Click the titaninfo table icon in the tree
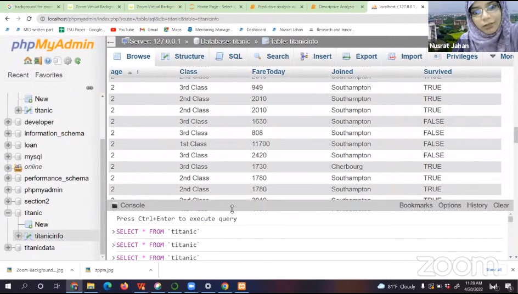 [29, 236]
